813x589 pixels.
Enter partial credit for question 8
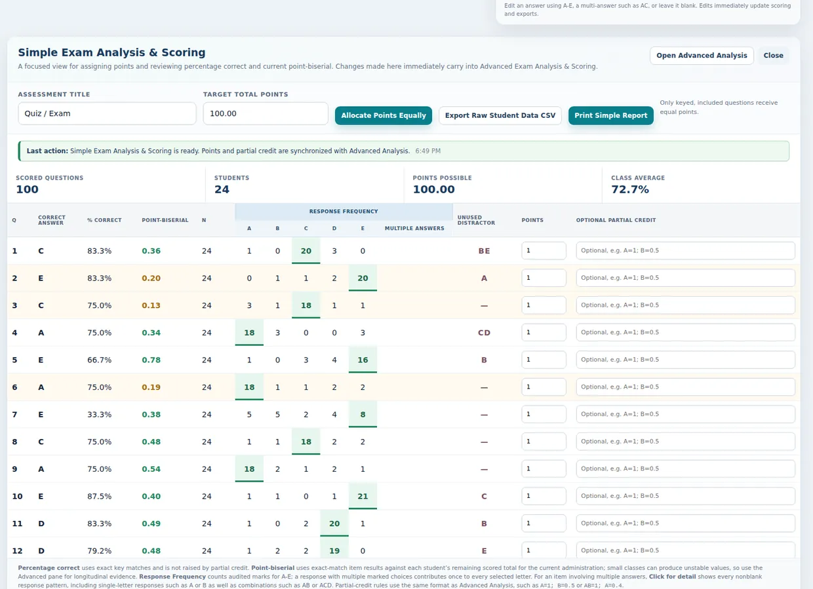685,442
